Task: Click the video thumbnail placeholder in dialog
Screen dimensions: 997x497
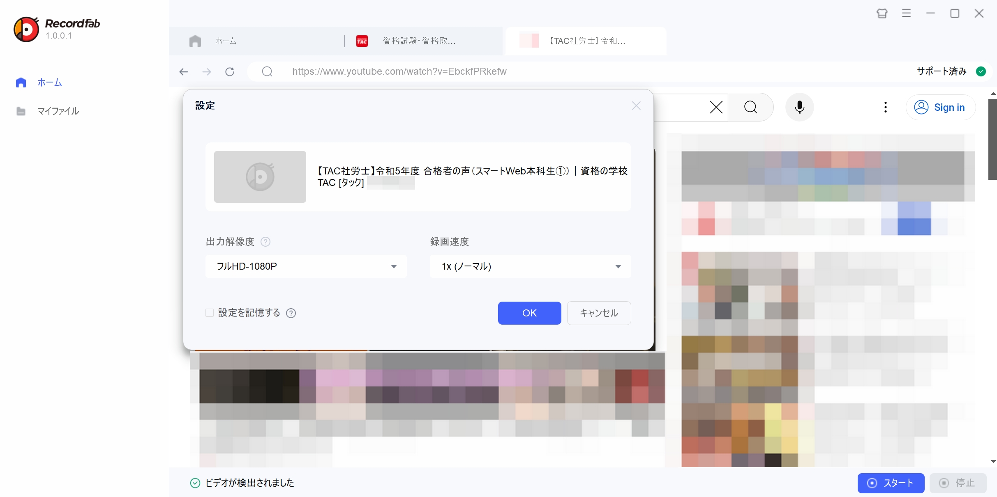Action: (260, 177)
